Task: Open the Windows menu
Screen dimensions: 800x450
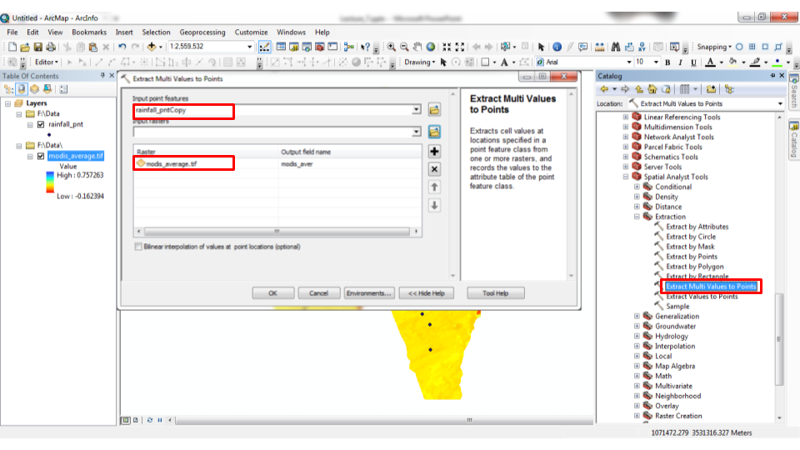Action: coord(292,32)
